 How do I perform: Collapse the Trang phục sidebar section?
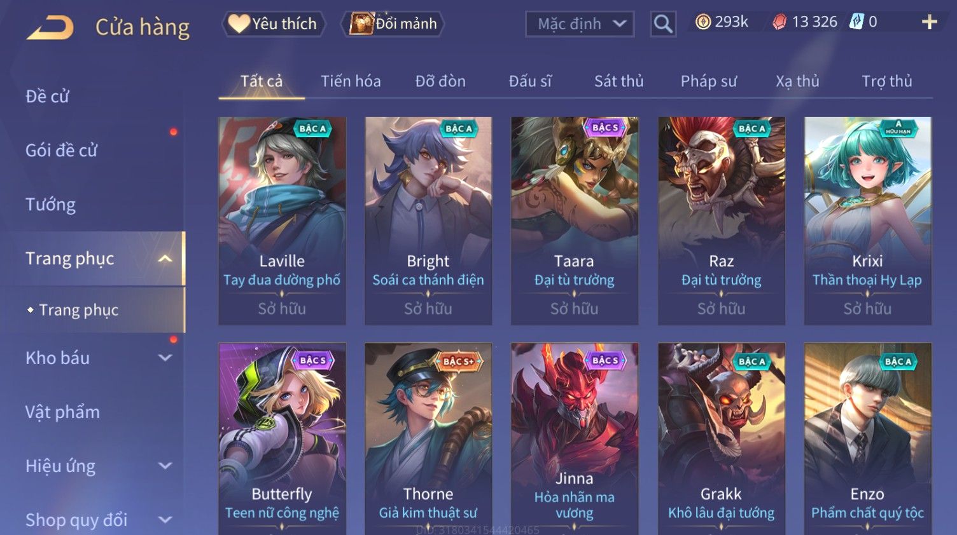pos(165,259)
